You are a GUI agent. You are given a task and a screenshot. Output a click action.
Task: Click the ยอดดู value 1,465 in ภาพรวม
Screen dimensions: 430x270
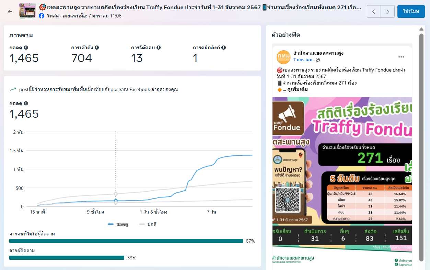pos(24,58)
